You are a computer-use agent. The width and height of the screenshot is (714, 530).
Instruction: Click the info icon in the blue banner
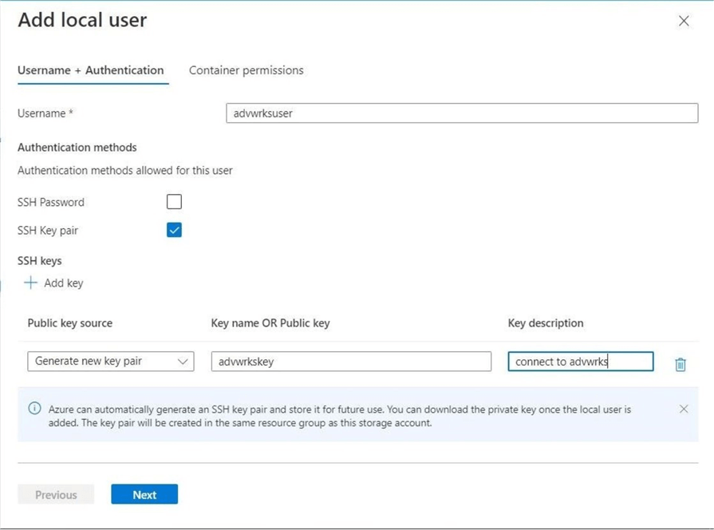(x=34, y=409)
